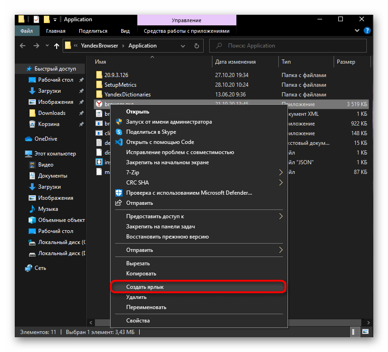Open quick access toolbar customize dropdown
The image size is (388, 352).
55,19
